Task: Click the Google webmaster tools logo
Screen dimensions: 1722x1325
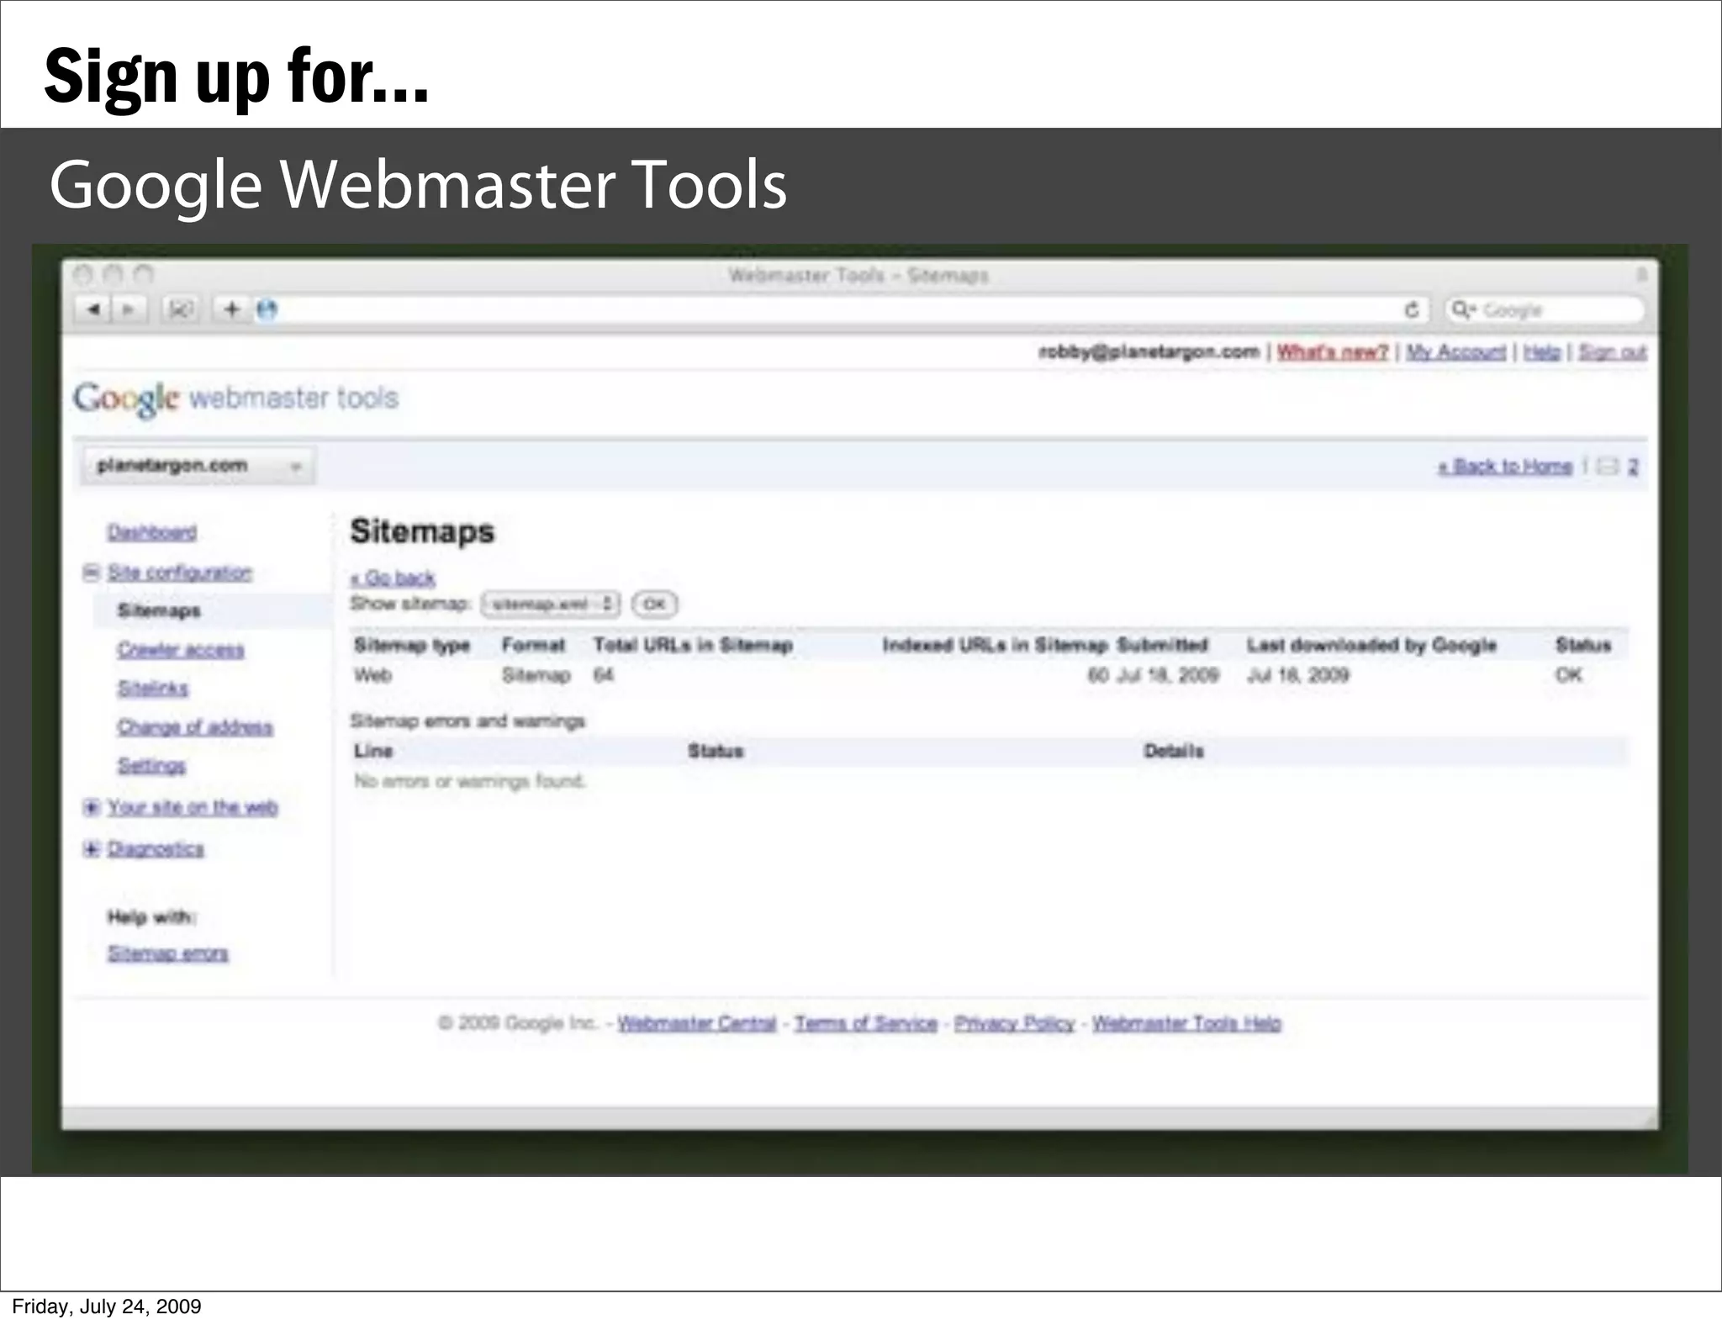Action: click(x=235, y=399)
